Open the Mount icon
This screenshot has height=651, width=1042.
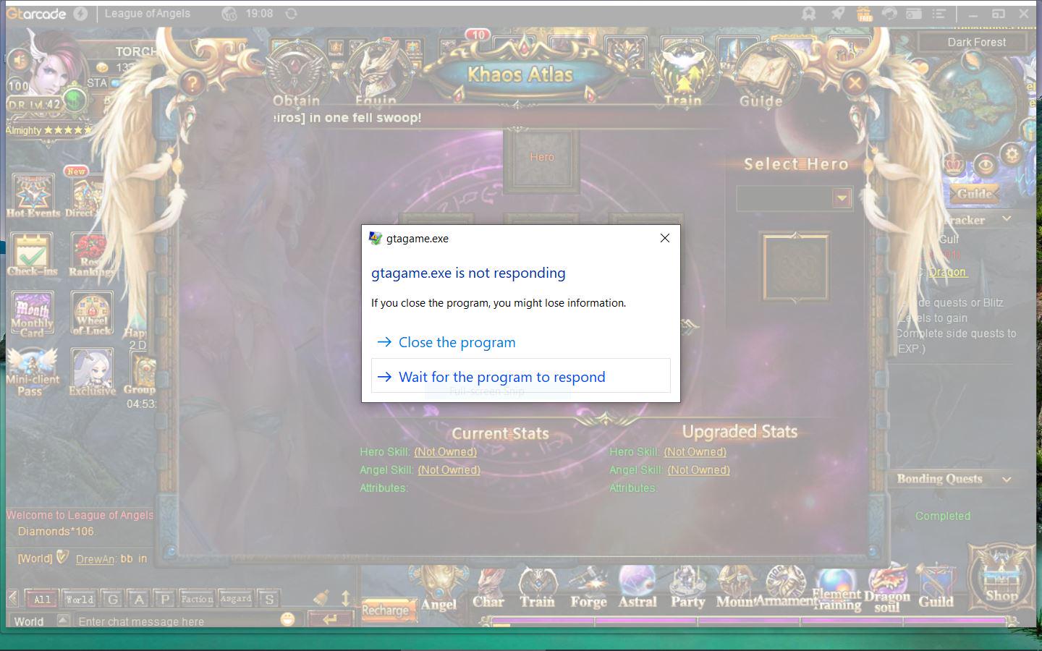[x=735, y=588]
